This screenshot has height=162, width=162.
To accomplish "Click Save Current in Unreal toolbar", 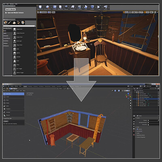I will [40, 7].
